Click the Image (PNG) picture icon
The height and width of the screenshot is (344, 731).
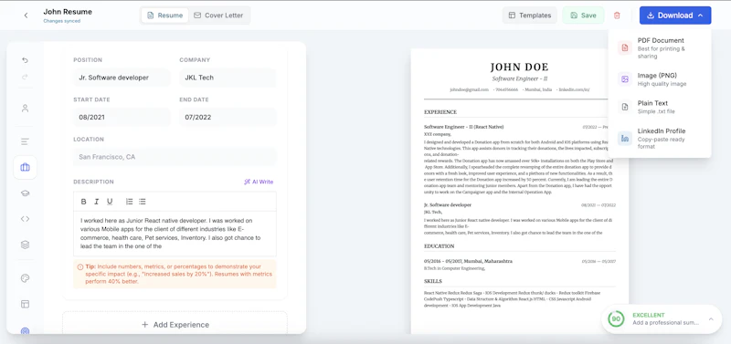tap(625, 79)
